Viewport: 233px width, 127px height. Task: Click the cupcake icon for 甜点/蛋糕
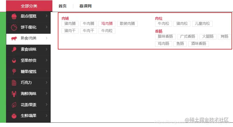(x=14, y=16)
